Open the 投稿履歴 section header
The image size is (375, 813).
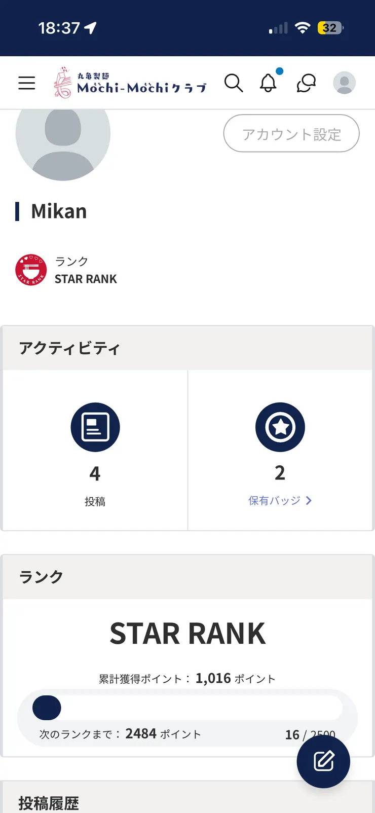pos(49,803)
